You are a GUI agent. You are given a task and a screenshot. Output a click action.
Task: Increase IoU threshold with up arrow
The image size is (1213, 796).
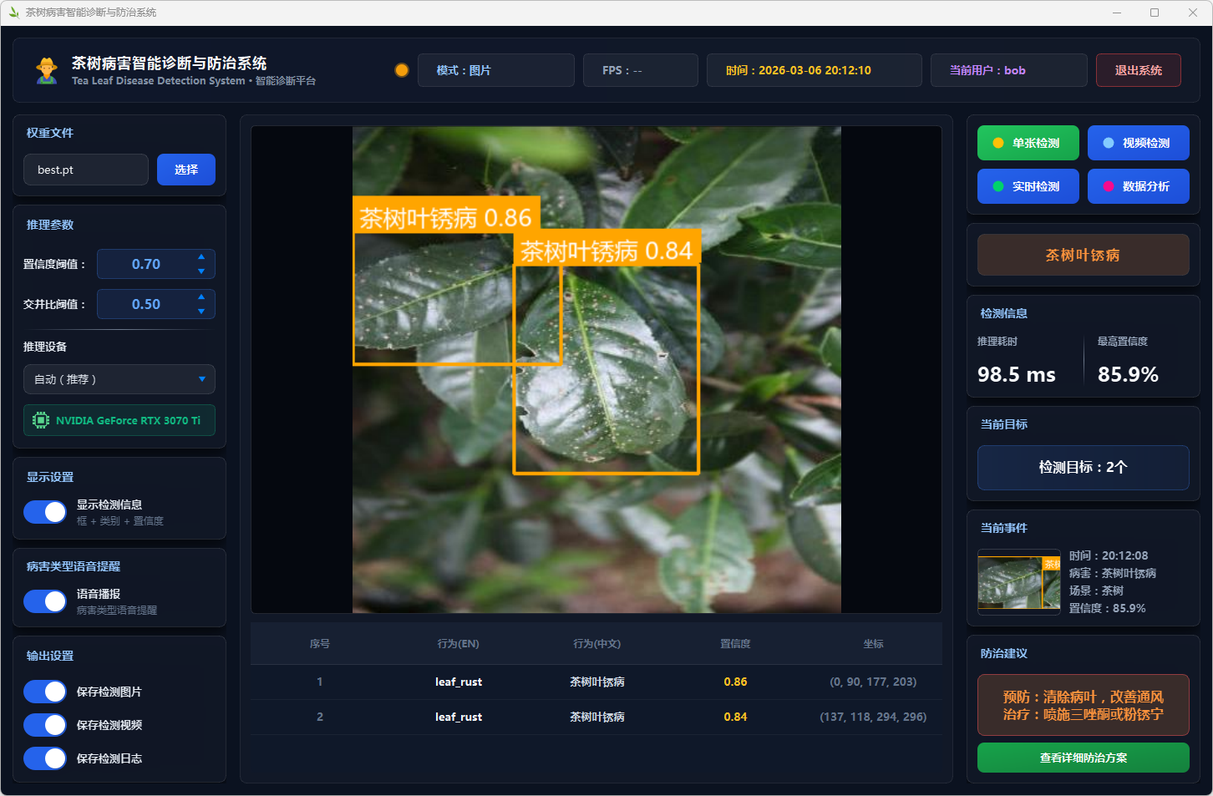click(201, 297)
